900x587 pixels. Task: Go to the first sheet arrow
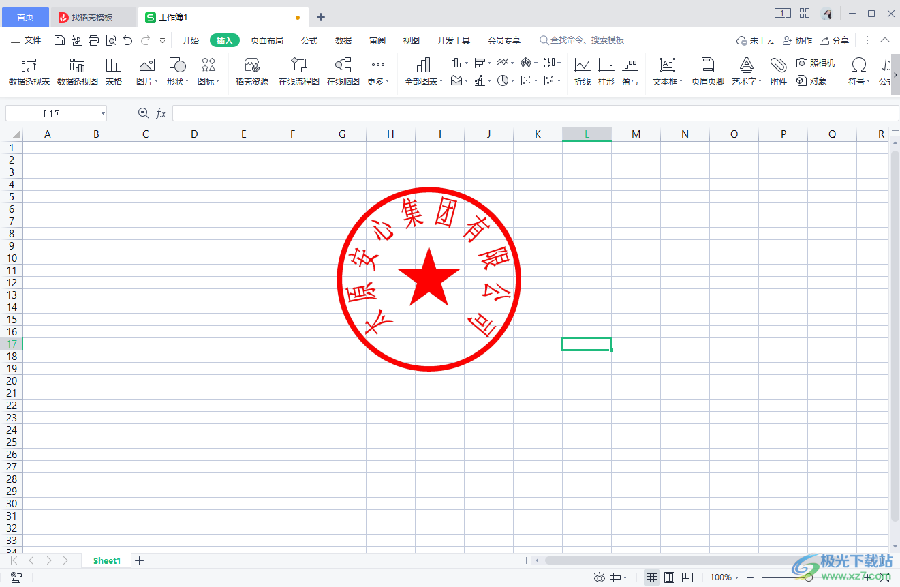pos(14,560)
